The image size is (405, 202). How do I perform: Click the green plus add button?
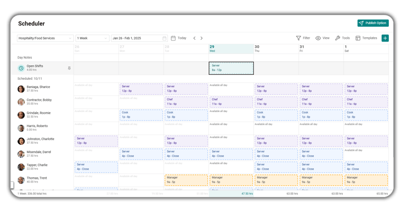click(x=385, y=38)
